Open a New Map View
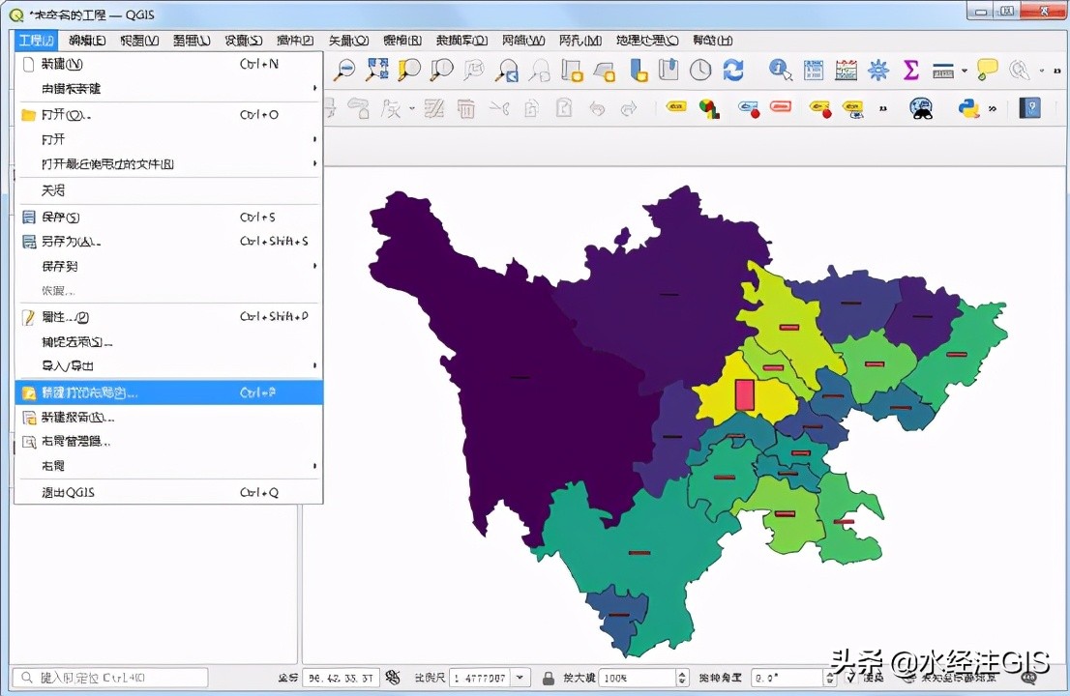 pyautogui.click(x=572, y=71)
